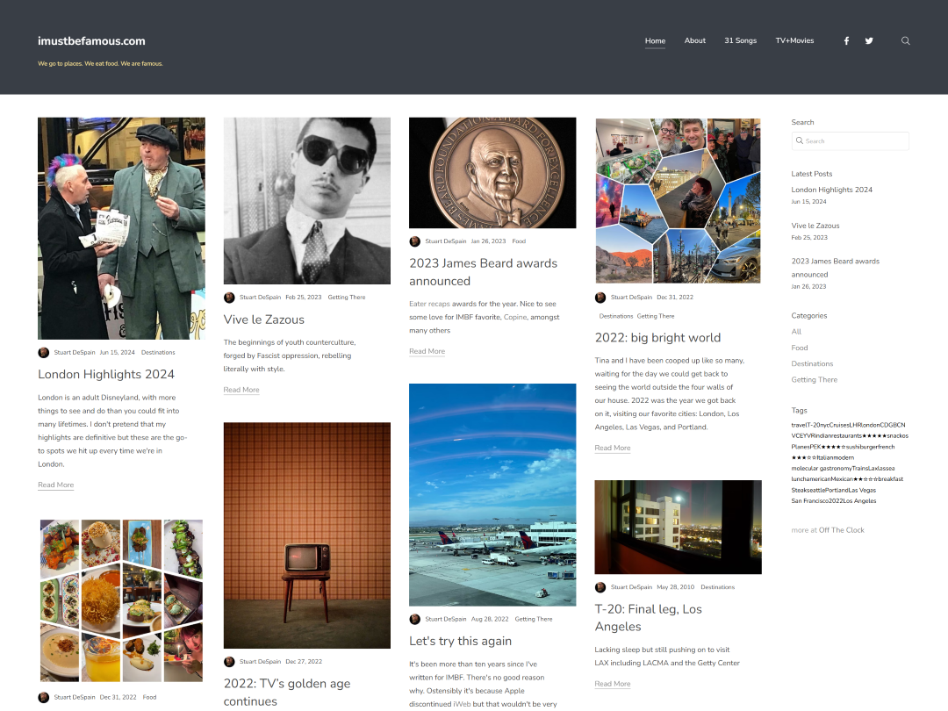Click inside the sidebar Search input field
This screenshot has height=711, width=948.
tap(850, 140)
